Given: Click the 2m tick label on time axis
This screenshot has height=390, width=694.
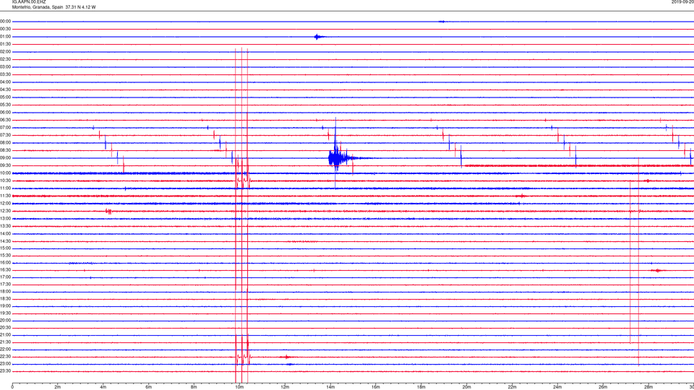Looking at the screenshot, I should [58, 387].
